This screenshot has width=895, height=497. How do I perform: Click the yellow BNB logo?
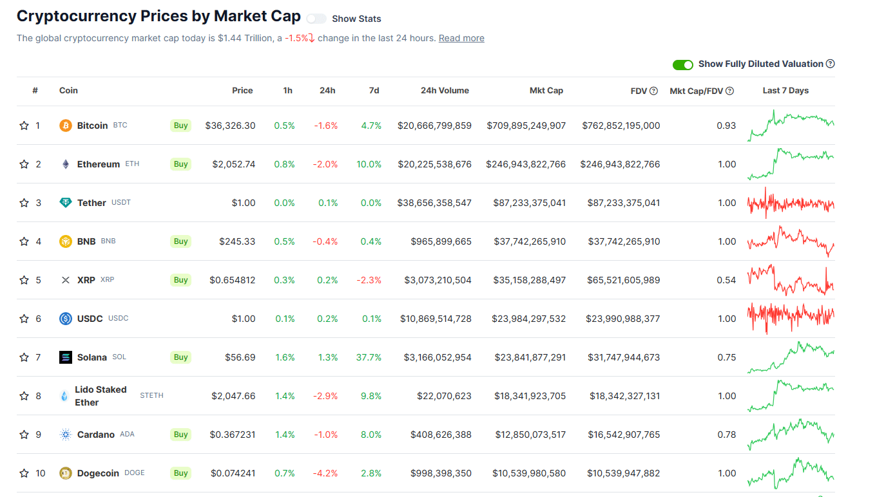point(66,241)
